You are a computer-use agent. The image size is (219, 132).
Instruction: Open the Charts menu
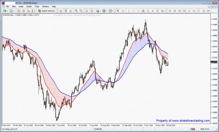click(x=29, y=6)
